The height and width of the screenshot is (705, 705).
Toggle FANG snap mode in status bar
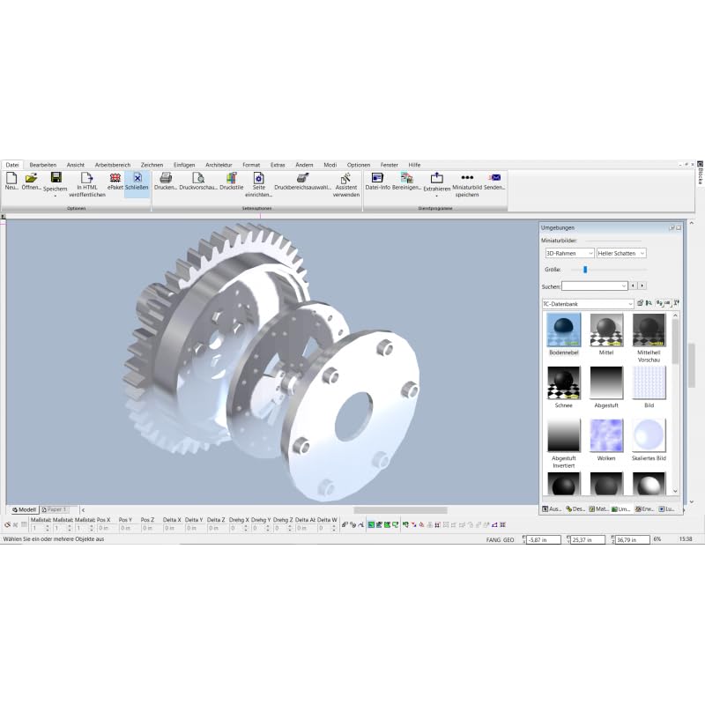(x=493, y=539)
